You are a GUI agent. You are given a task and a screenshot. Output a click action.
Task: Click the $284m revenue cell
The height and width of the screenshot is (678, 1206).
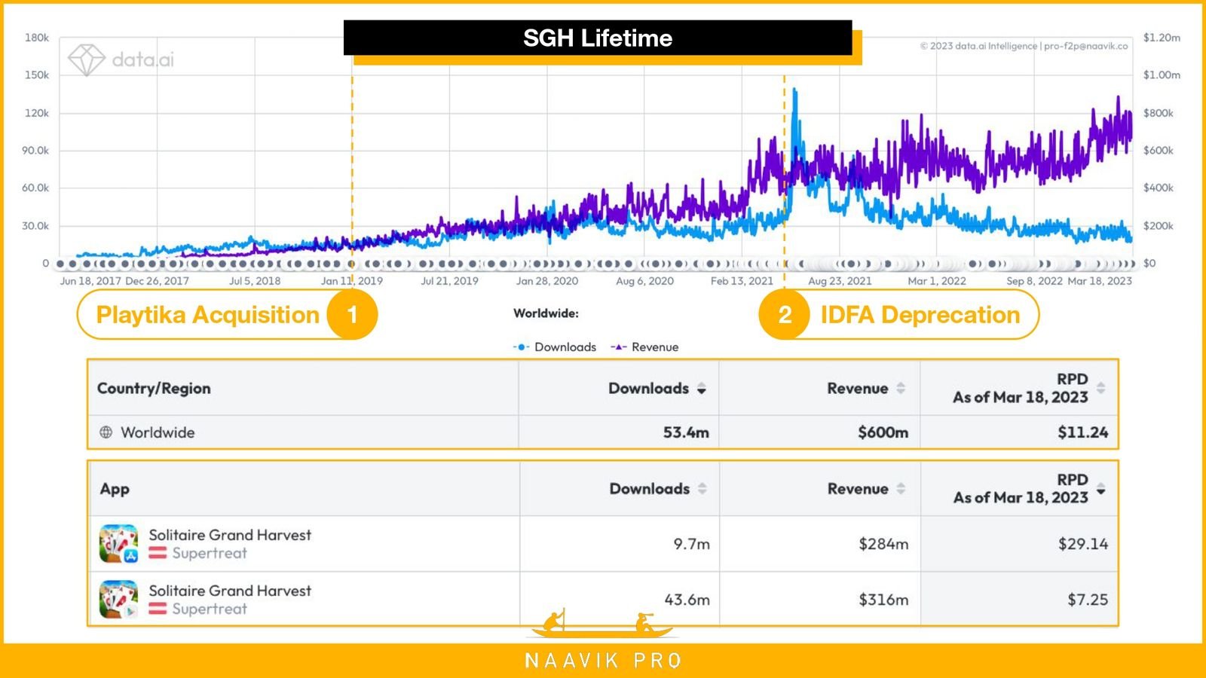coord(883,544)
